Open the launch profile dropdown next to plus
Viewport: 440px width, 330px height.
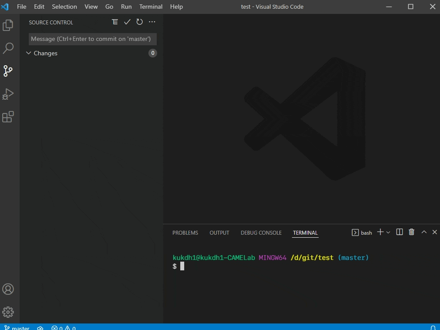tap(388, 232)
